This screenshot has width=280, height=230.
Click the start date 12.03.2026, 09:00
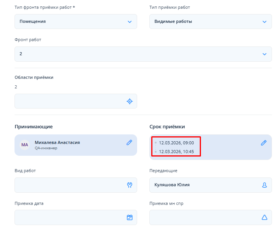tap(176, 143)
